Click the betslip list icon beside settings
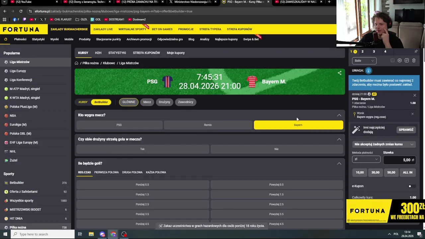The image size is (425, 239). 392,60
